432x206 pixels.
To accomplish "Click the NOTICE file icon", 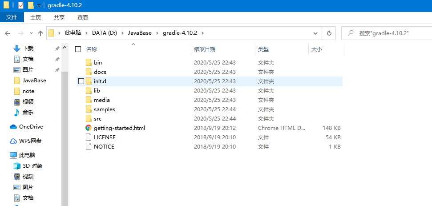I will point(89,146).
